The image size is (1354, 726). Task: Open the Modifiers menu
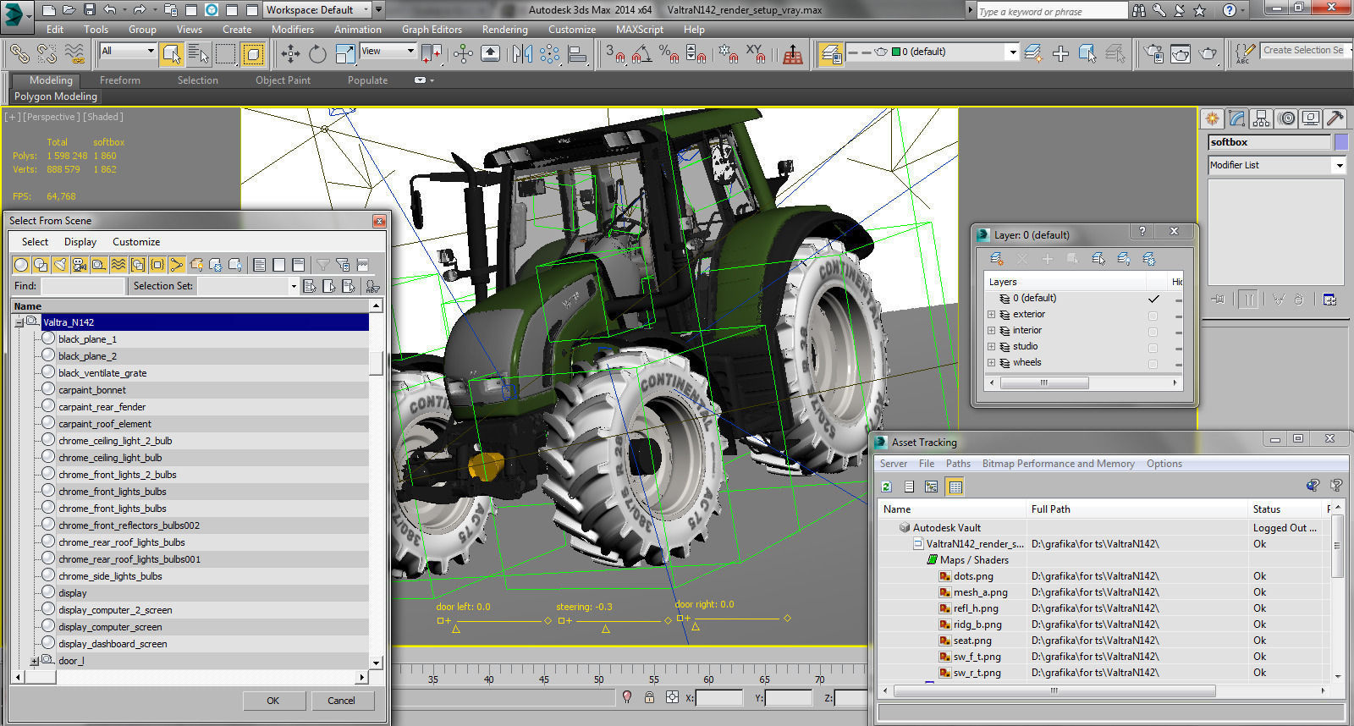[293, 29]
